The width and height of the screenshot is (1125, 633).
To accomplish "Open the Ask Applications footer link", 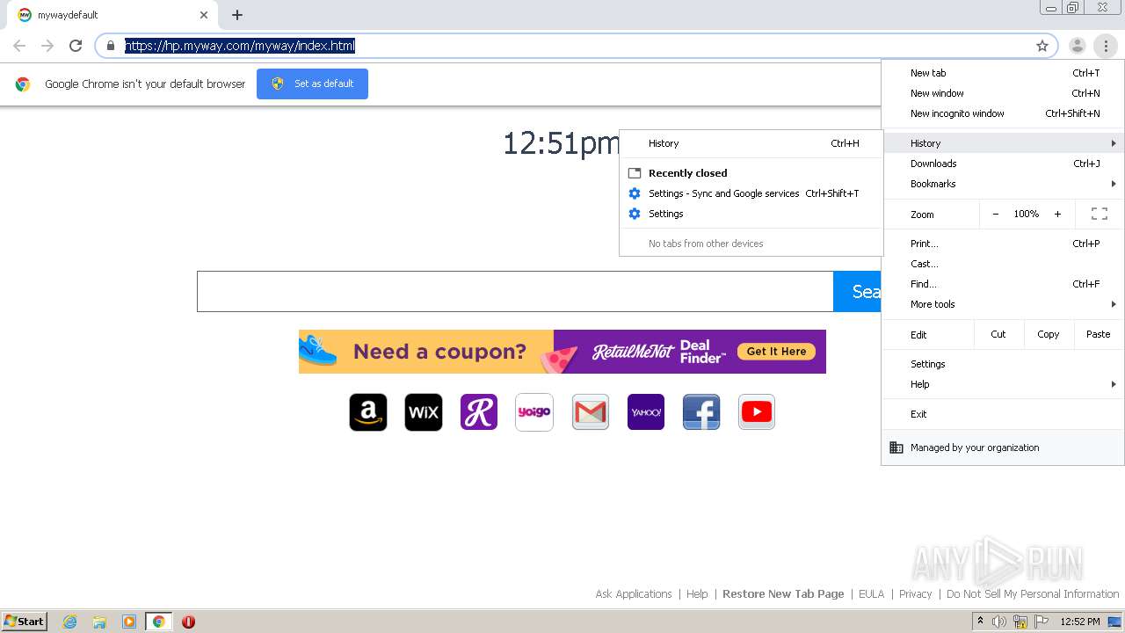I will click(634, 594).
